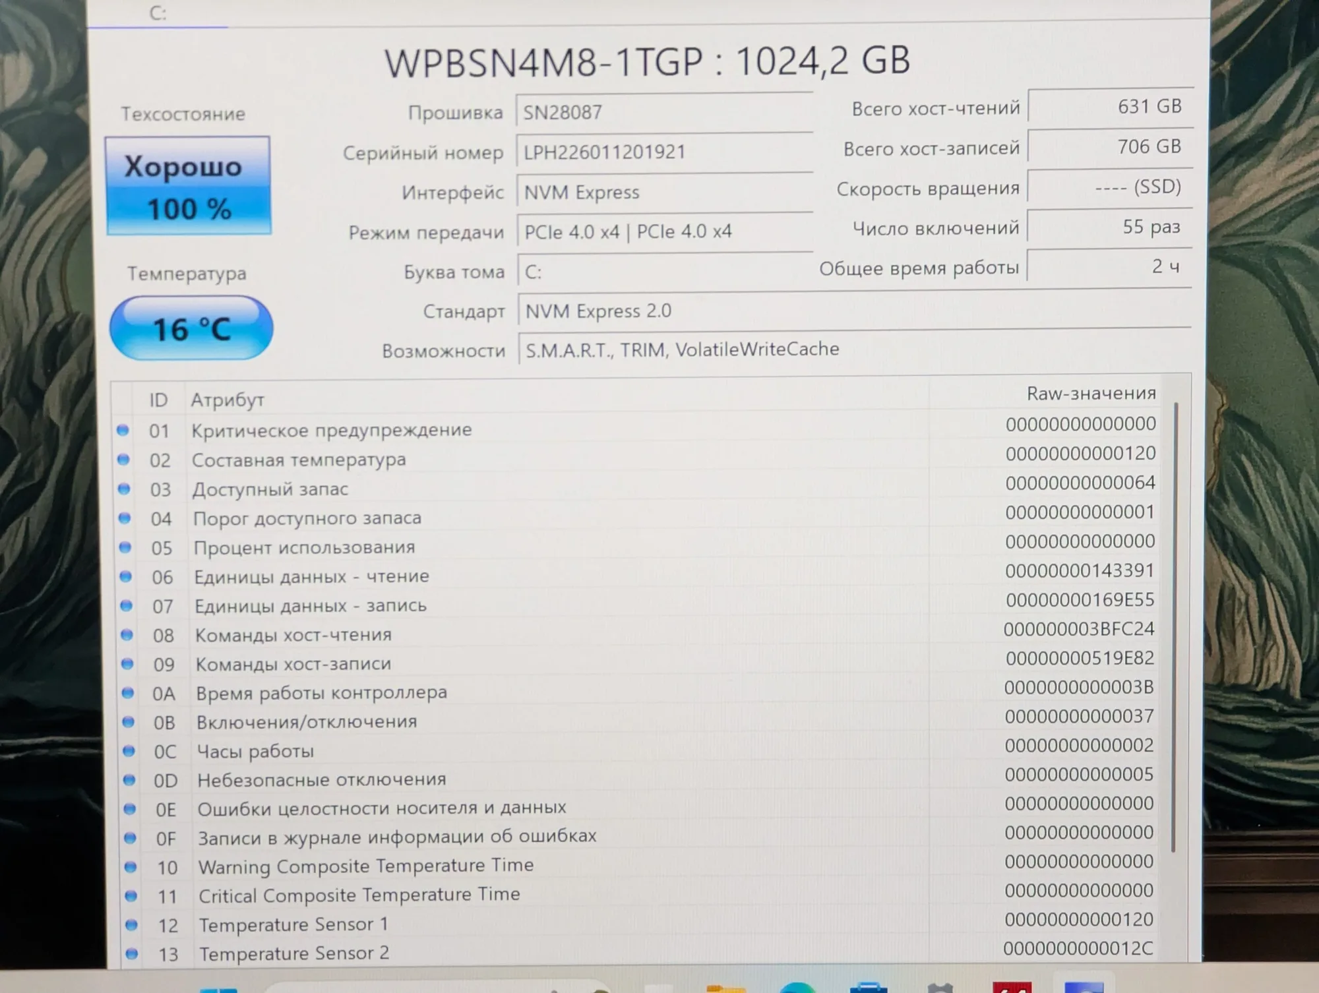Select the Ошибки целостности носителя и данных text
Viewport: 1319px width, 993px height.
pyautogui.click(x=382, y=808)
